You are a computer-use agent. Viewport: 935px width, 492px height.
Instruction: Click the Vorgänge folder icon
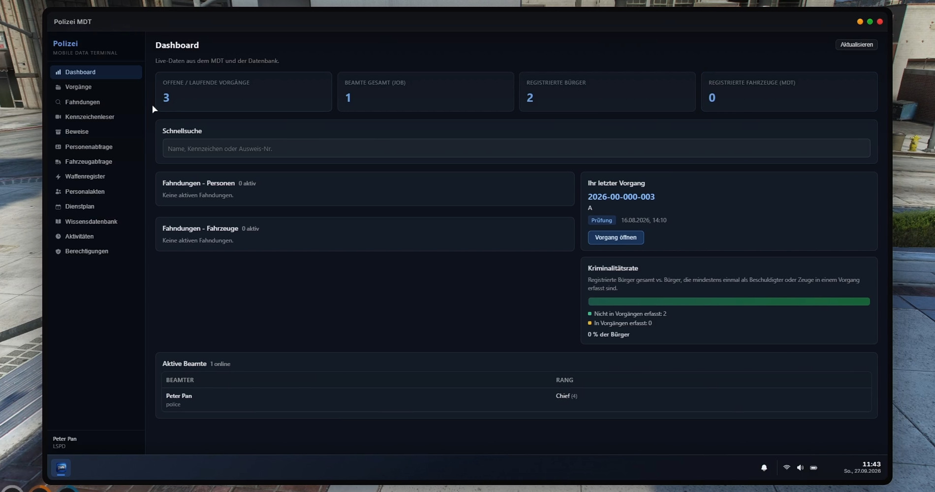click(x=58, y=87)
